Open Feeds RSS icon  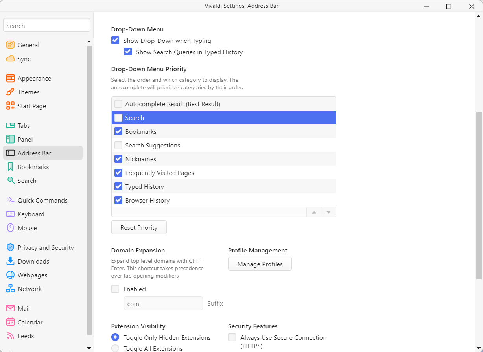[11, 336]
